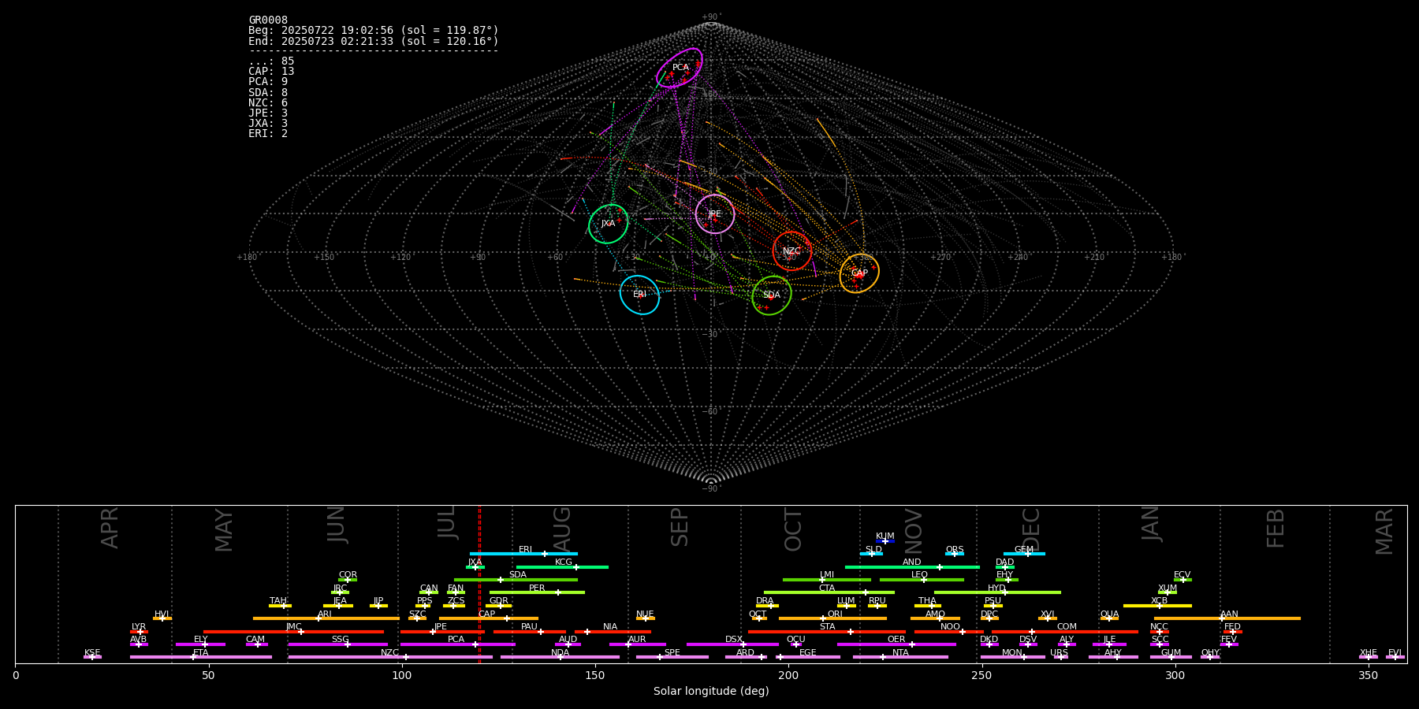Select the 'End: 20250723 02:21:33' line
This screenshot has height=709, width=1419.
point(374,41)
